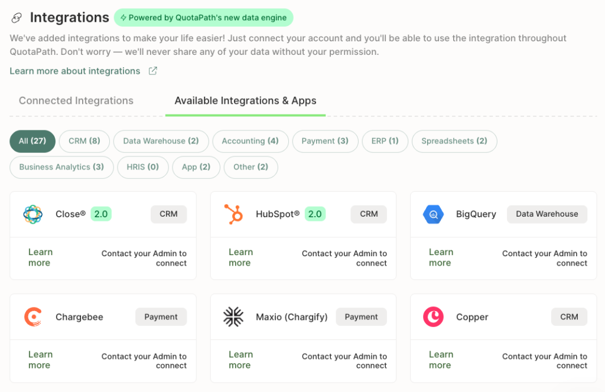The width and height of the screenshot is (605, 392).
Task: Click the Accounting (4) filter
Action: tap(250, 141)
